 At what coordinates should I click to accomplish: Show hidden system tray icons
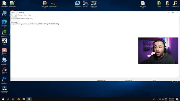tap(157, 99)
